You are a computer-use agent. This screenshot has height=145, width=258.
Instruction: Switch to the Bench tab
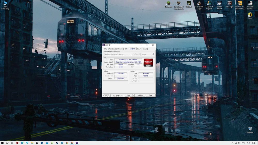pyautogui.click(x=139, y=49)
